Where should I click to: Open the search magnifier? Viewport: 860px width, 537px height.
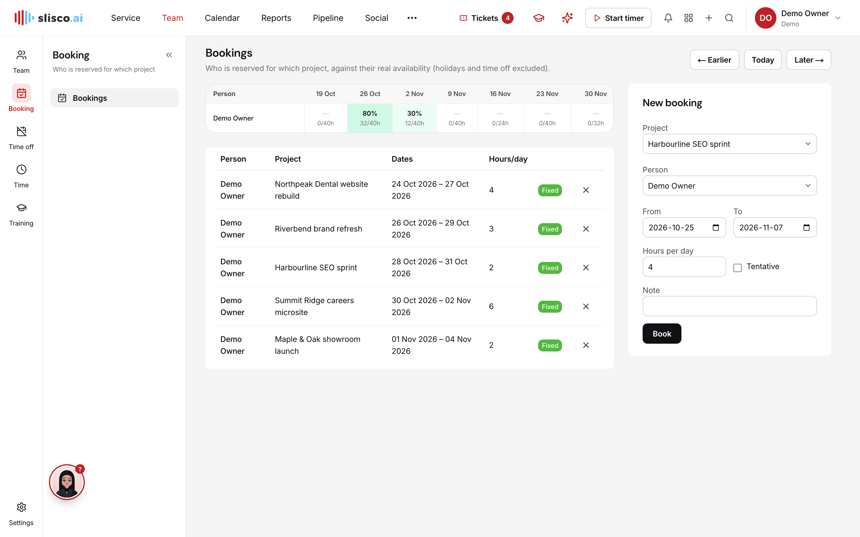tap(729, 18)
